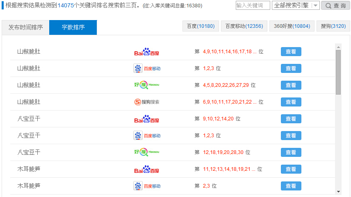351x197 pixels.
Task: Select the 字数排序 tab
Action: 73,27
